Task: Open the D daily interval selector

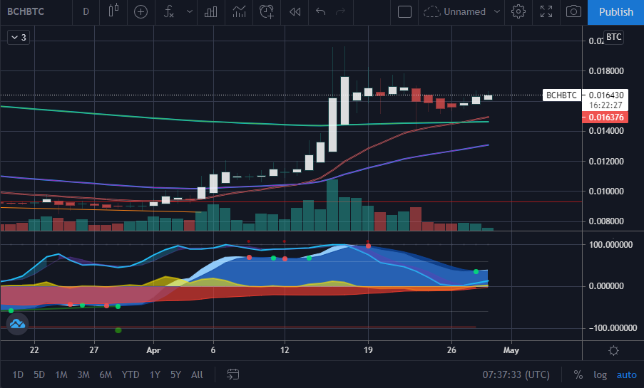Action: [86, 11]
